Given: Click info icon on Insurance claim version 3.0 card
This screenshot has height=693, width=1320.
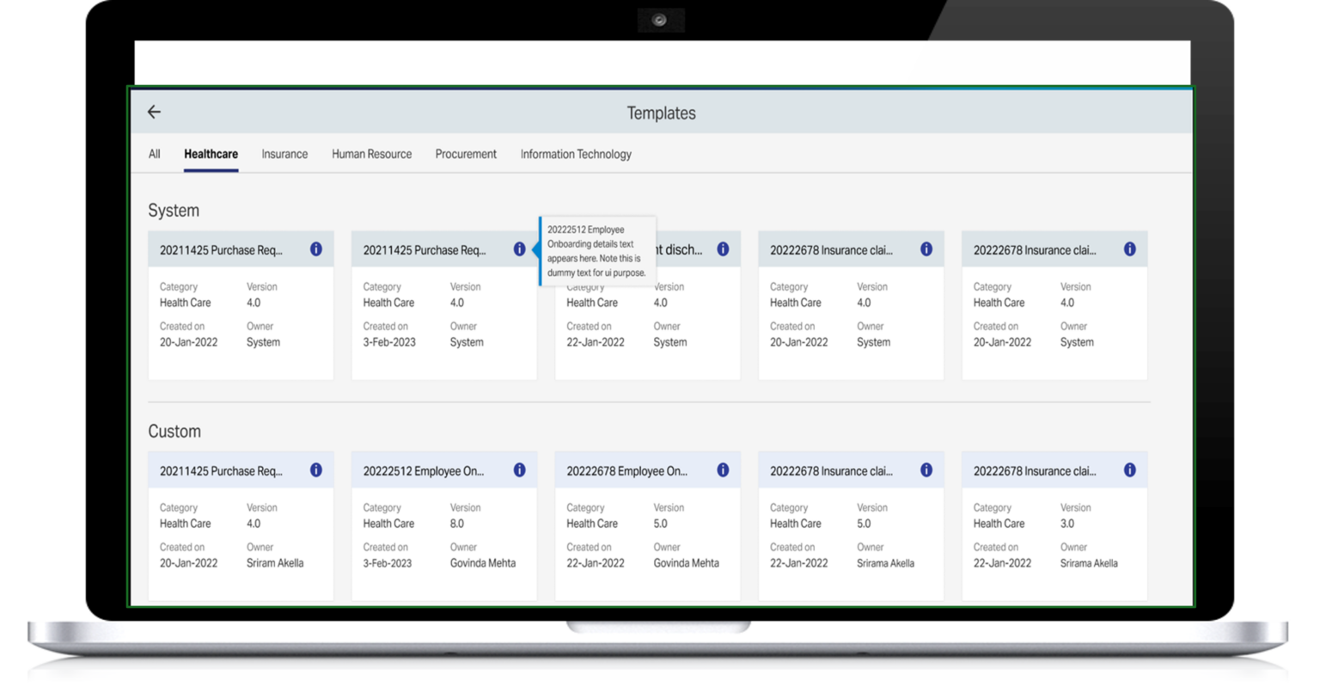Looking at the screenshot, I should pos(1129,470).
